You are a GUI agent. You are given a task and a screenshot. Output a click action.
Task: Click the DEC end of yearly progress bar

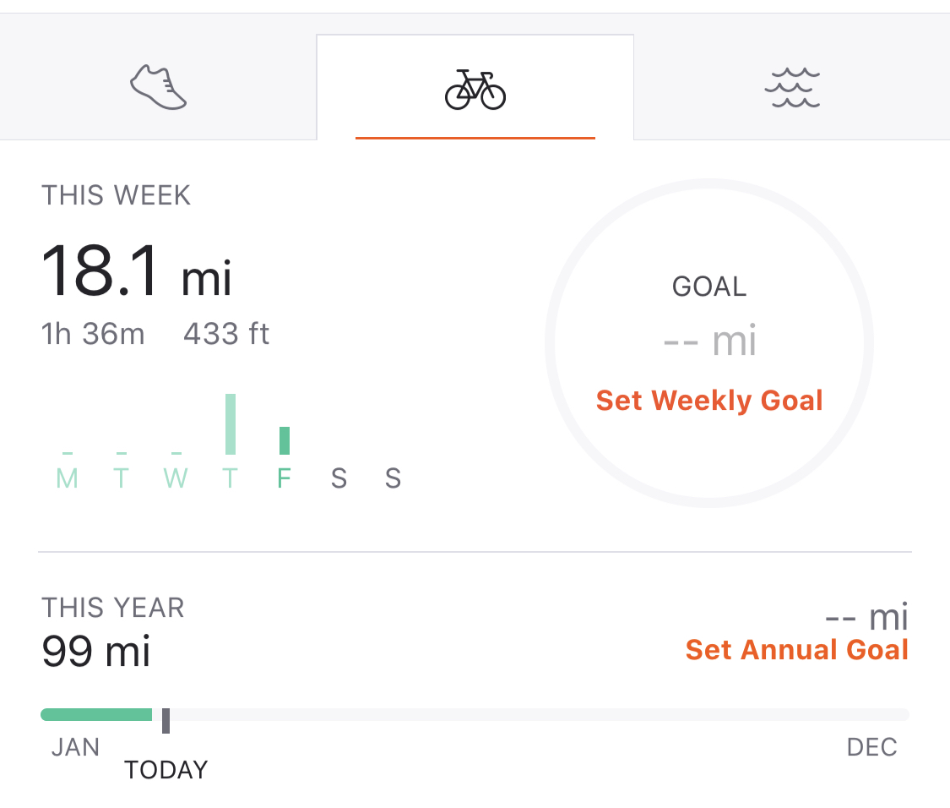point(871,747)
